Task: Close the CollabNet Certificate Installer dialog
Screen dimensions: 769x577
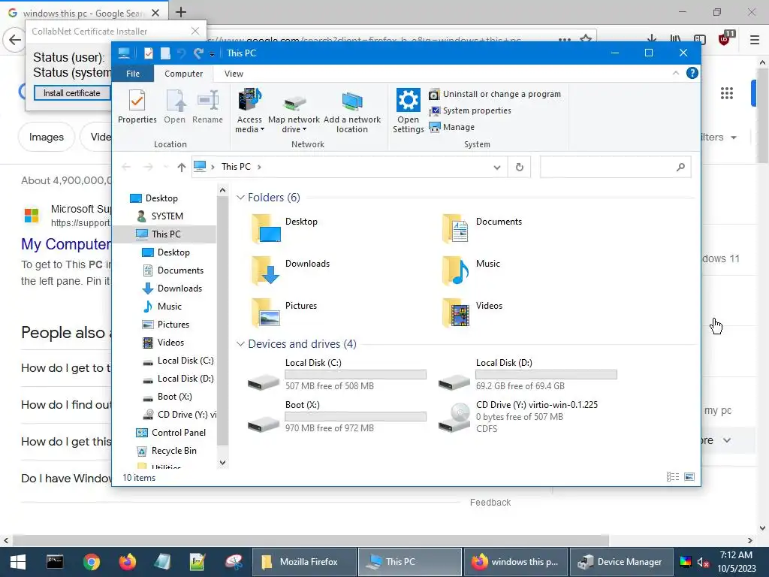Action: click(x=195, y=31)
